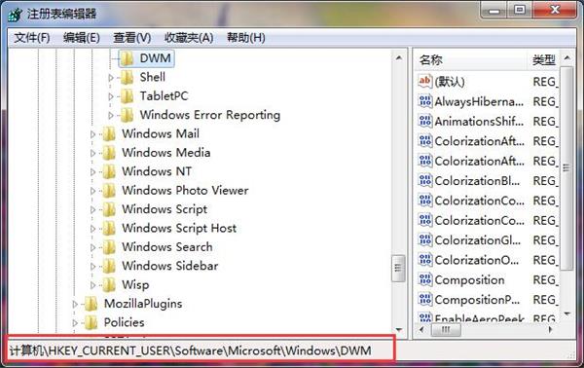Click the tree pane scroll up arrow

398,57
